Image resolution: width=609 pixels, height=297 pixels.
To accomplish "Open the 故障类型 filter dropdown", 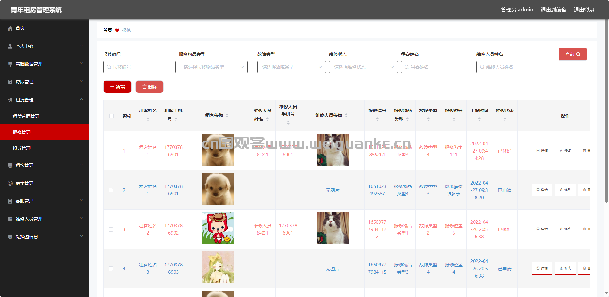I will point(291,67).
